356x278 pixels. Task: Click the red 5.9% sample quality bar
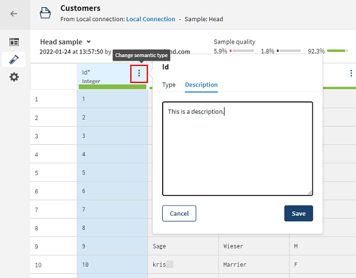tap(242, 51)
